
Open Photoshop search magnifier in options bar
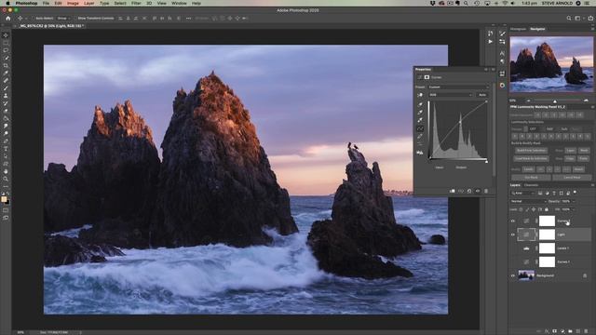569,19
